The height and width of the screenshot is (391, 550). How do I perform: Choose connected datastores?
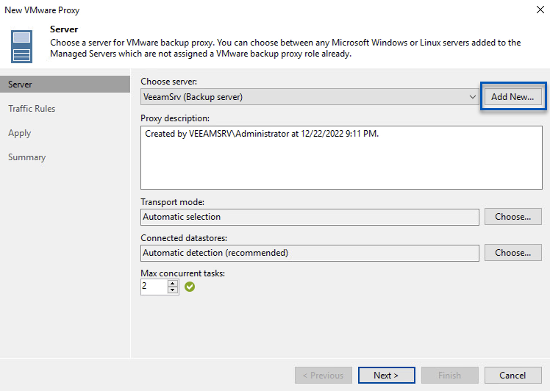tap(512, 253)
